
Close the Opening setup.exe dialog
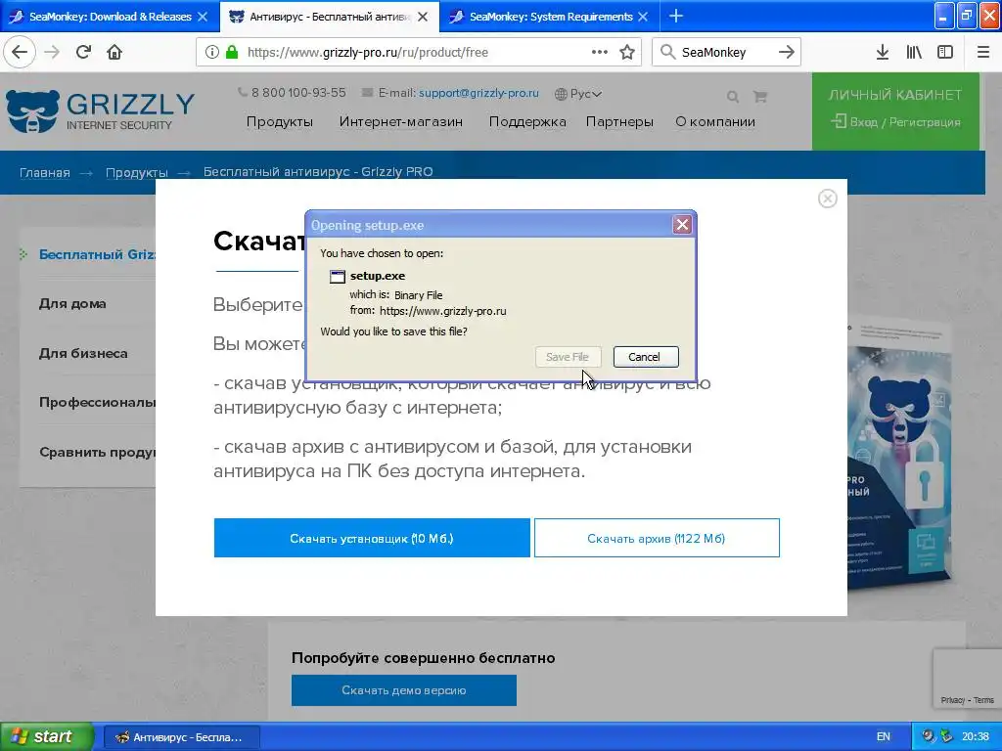point(682,224)
